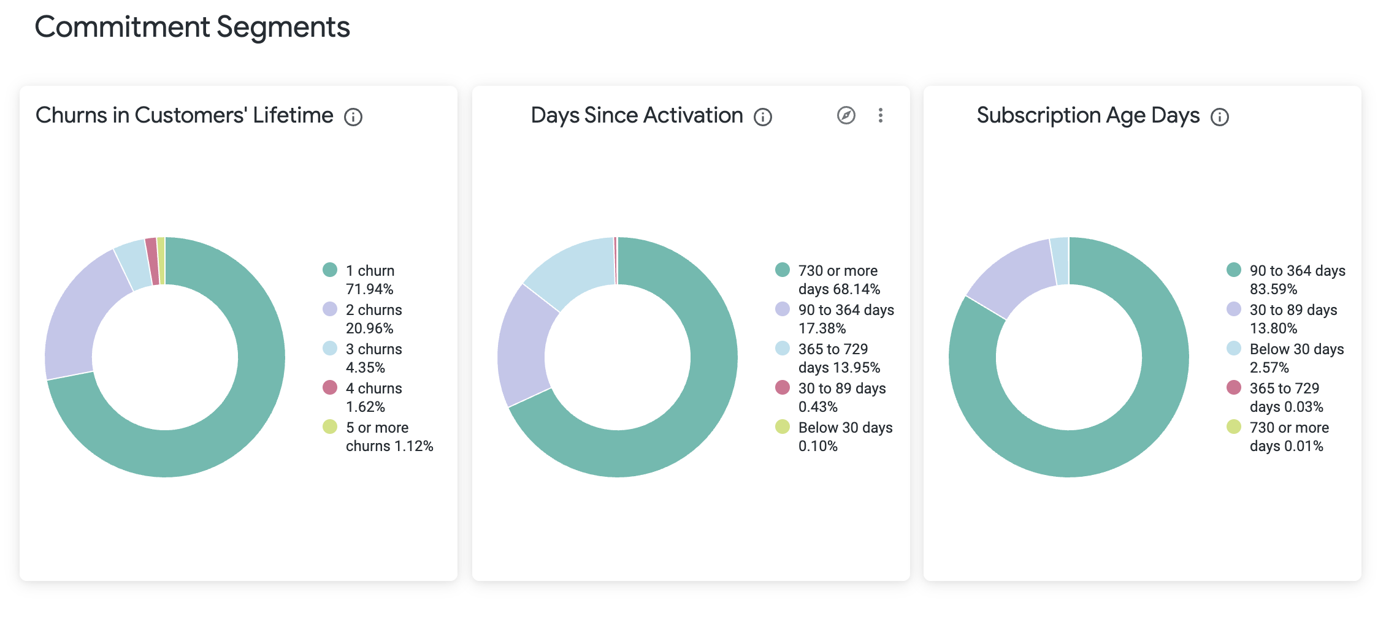Click the light blue 3 churns donut slice
Screen dimensions: 1386x630
pos(134,264)
